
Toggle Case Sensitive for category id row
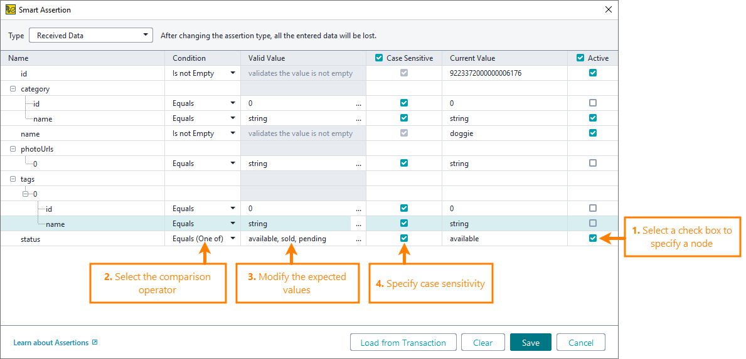(404, 103)
